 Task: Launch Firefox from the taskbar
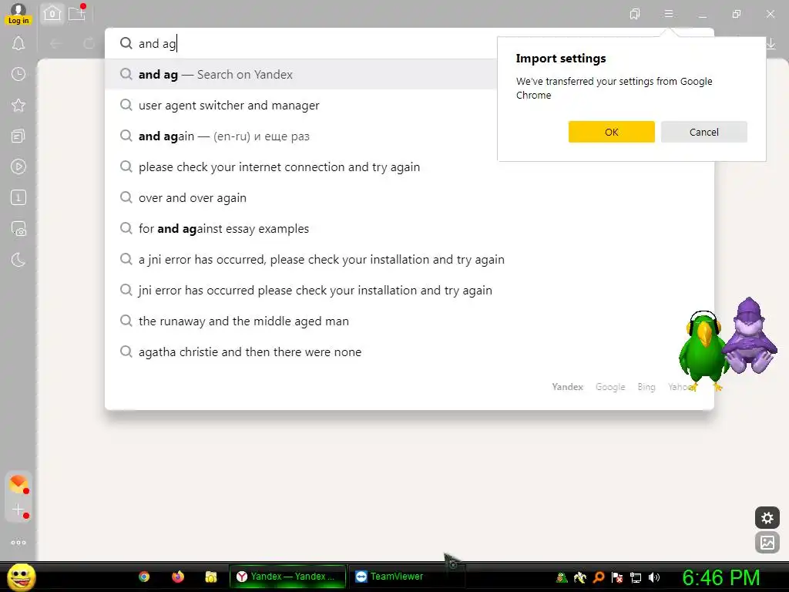tap(178, 577)
